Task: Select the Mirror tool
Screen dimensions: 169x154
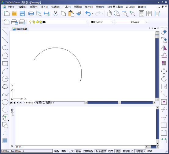Action: point(164,48)
